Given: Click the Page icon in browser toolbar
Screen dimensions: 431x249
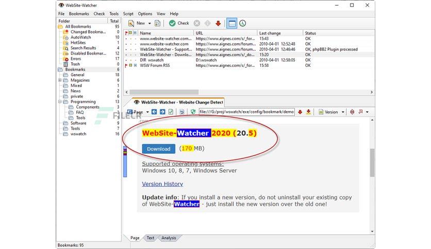Looking at the screenshot, I should 130,112.
